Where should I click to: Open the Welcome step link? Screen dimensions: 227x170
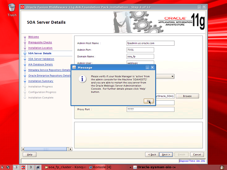click(33, 37)
